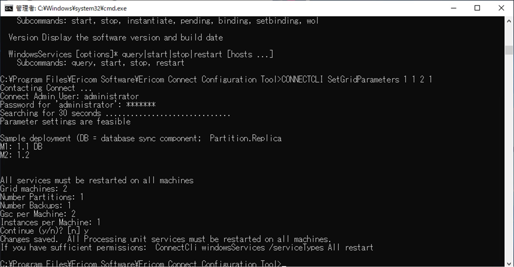This screenshot has height=267, width=514.
Task: Click 'Parameter settings are feasible' text
Action: (65, 121)
